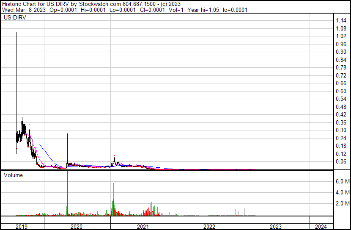Screen dimensions: 351x230
Task: Click the 1.08 price axis value
Action: tap(341, 28)
